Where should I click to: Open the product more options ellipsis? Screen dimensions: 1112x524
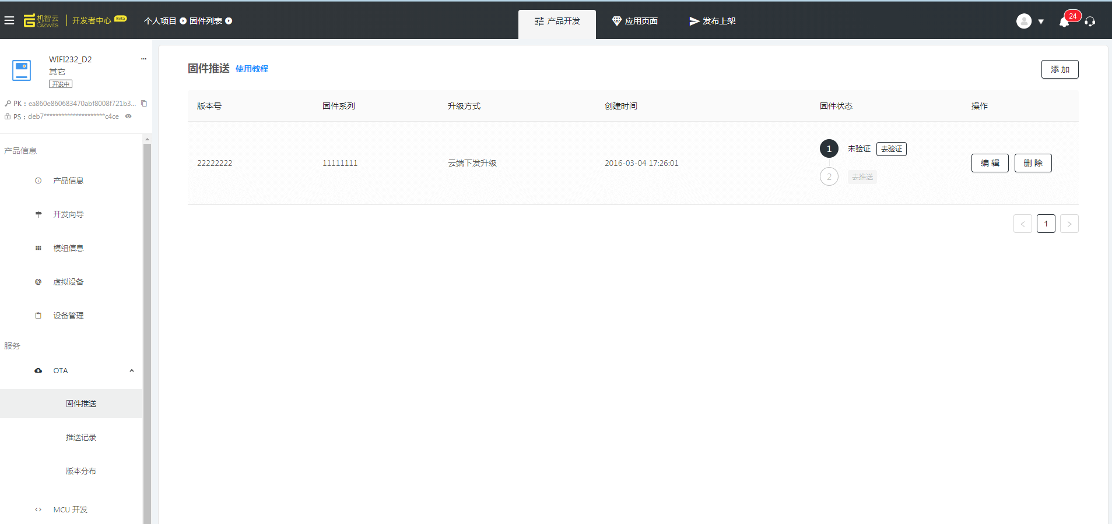click(x=143, y=59)
